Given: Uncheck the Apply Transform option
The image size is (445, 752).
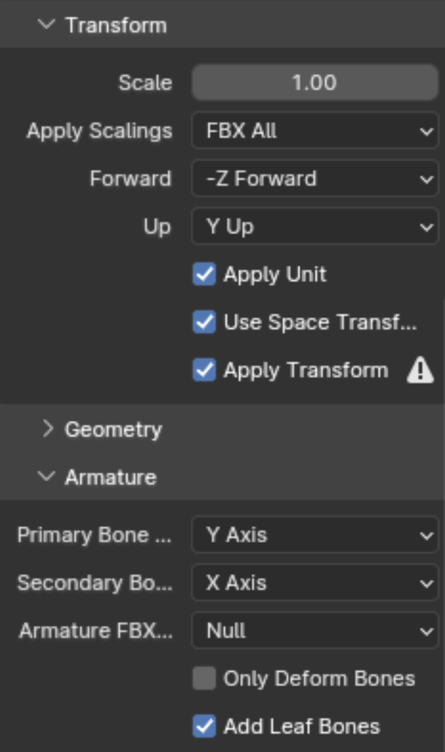Looking at the screenshot, I should click(x=204, y=370).
